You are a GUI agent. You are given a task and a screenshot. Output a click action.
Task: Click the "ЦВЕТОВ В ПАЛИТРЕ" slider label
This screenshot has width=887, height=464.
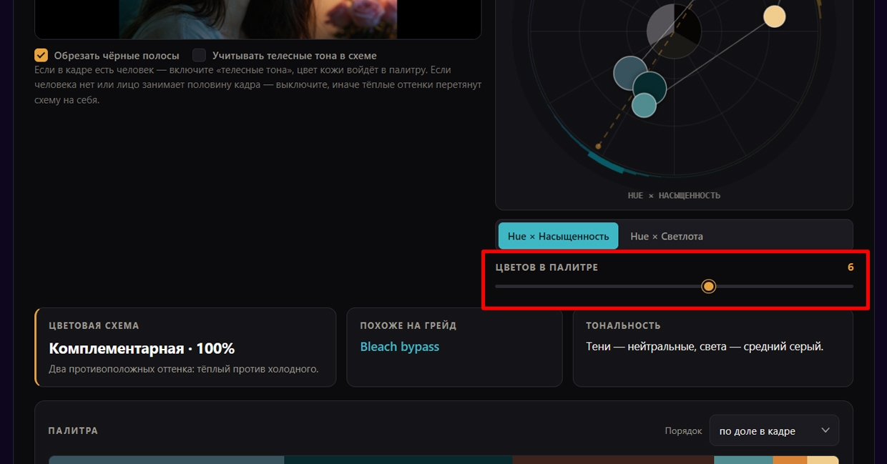coord(547,267)
